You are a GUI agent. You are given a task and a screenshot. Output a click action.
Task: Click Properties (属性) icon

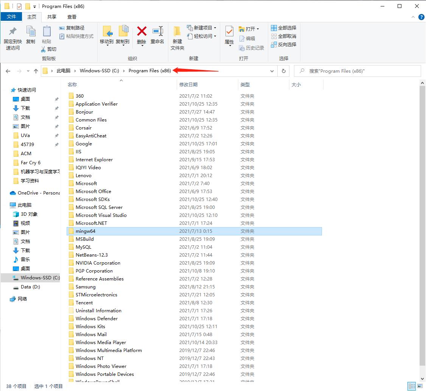coord(229,31)
